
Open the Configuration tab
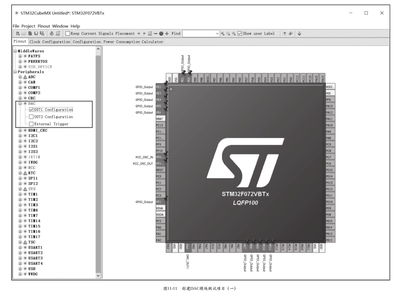click(x=87, y=42)
